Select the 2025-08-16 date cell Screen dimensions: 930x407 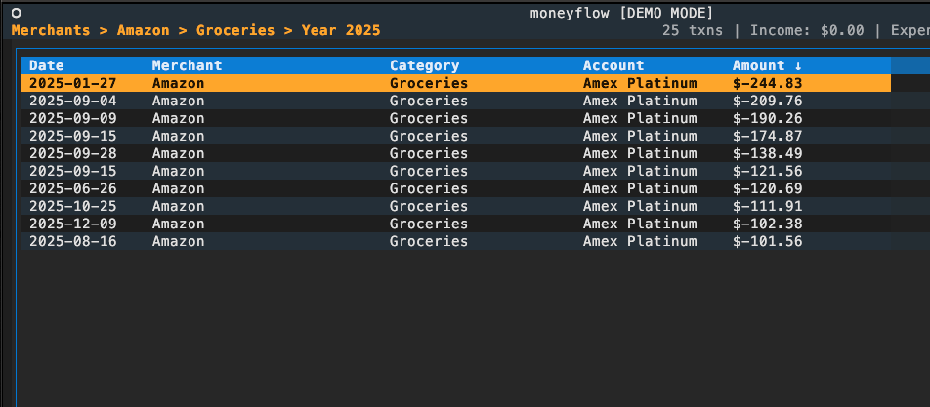(x=73, y=241)
